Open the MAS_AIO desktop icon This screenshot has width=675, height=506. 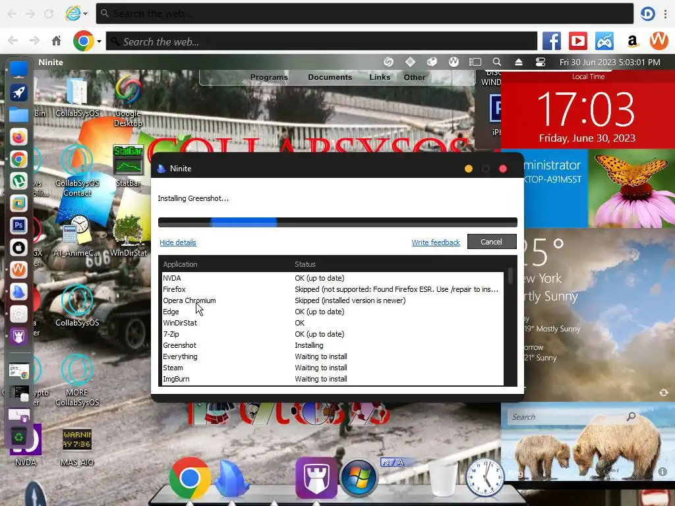(x=77, y=447)
